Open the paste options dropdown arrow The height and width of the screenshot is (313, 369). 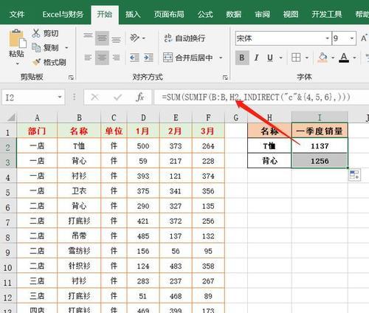point(17,63)
